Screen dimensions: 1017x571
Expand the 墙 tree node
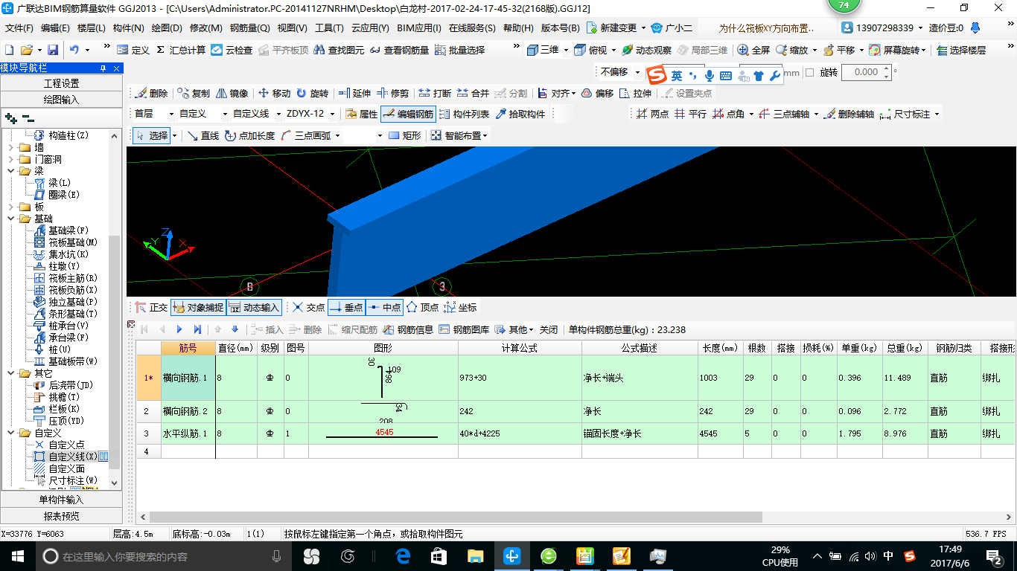pyautogui.click(x=10, y=147)
